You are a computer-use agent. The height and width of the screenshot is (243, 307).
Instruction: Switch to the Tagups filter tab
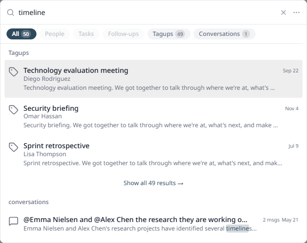169,34
